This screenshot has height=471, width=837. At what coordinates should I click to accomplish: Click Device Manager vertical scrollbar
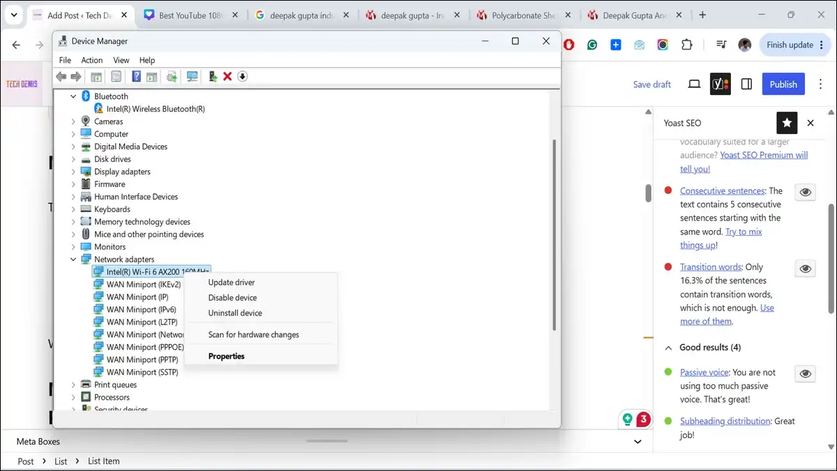click(555, 234)
